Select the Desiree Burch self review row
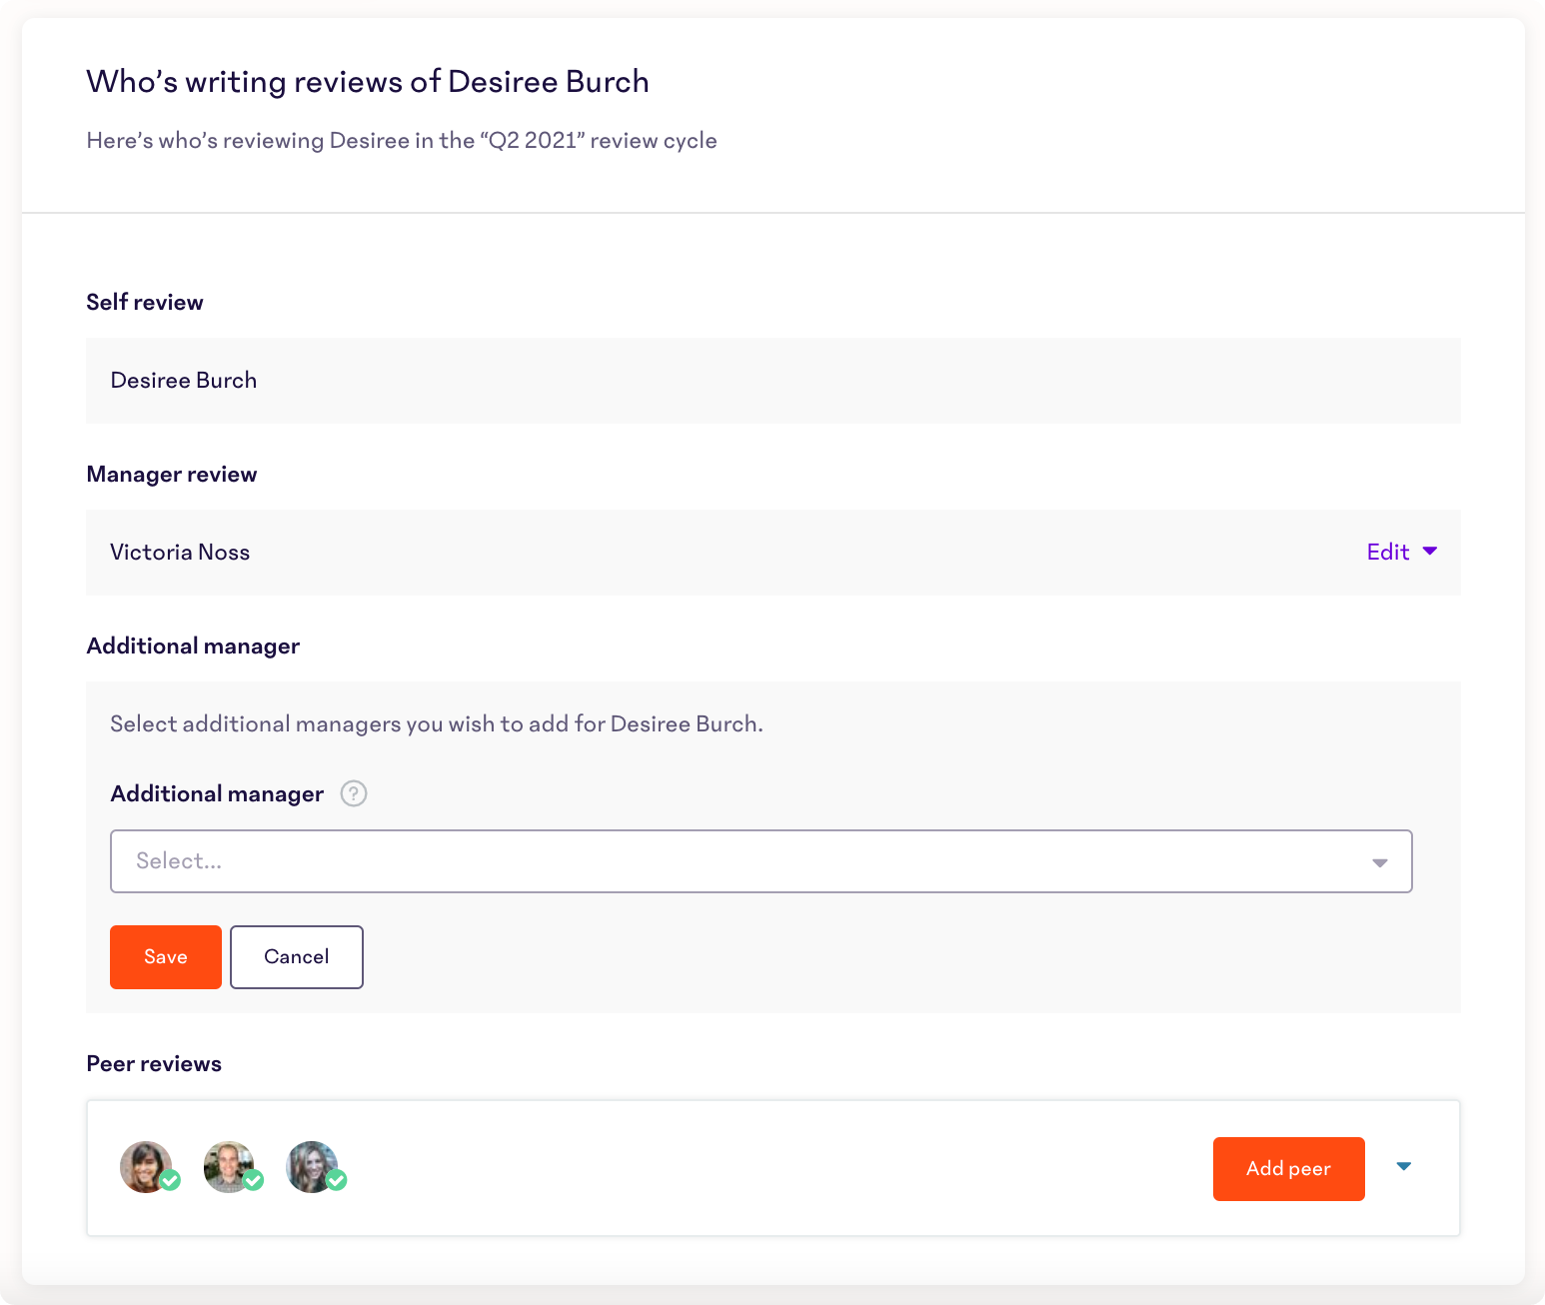This screenshot has width=1545, height=1305. click(x=773, y=381)
